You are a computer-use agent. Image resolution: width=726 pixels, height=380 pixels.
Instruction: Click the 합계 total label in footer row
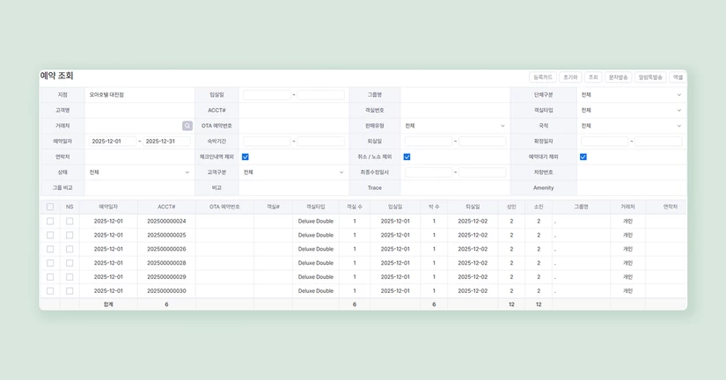point(108,304)
